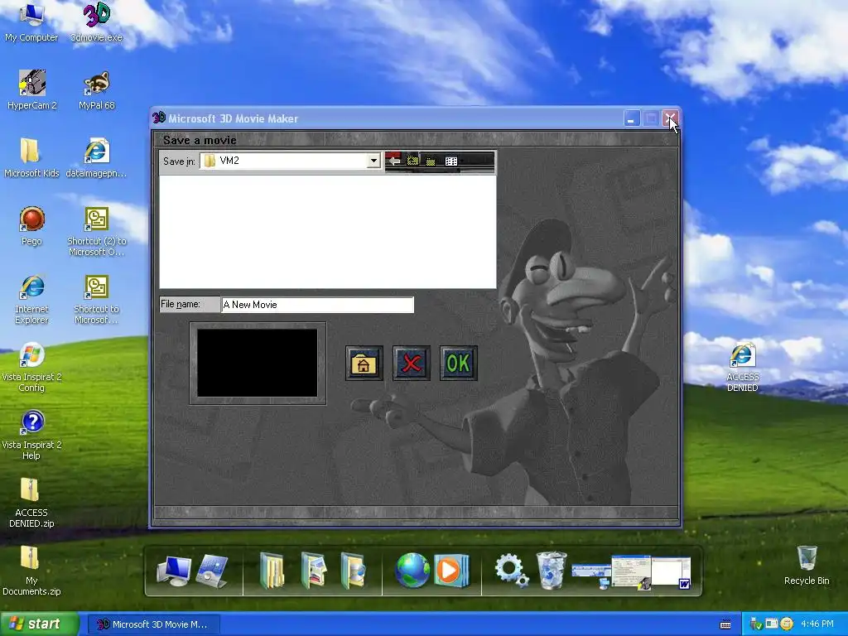The width and height of the screenshot is (848, 636).
Task: Click the computer monitor icon in dock
Action: [x=174, y=571]
